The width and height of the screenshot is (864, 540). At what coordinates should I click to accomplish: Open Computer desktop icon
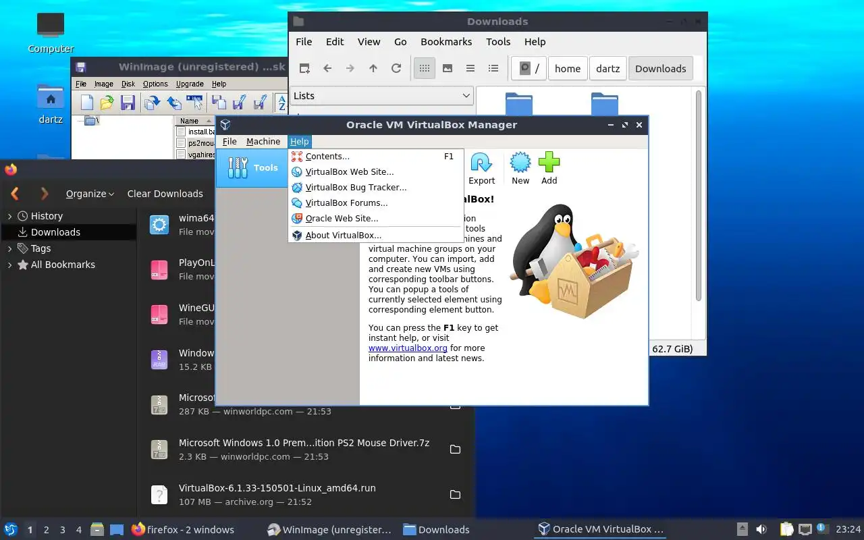[51, 32]
